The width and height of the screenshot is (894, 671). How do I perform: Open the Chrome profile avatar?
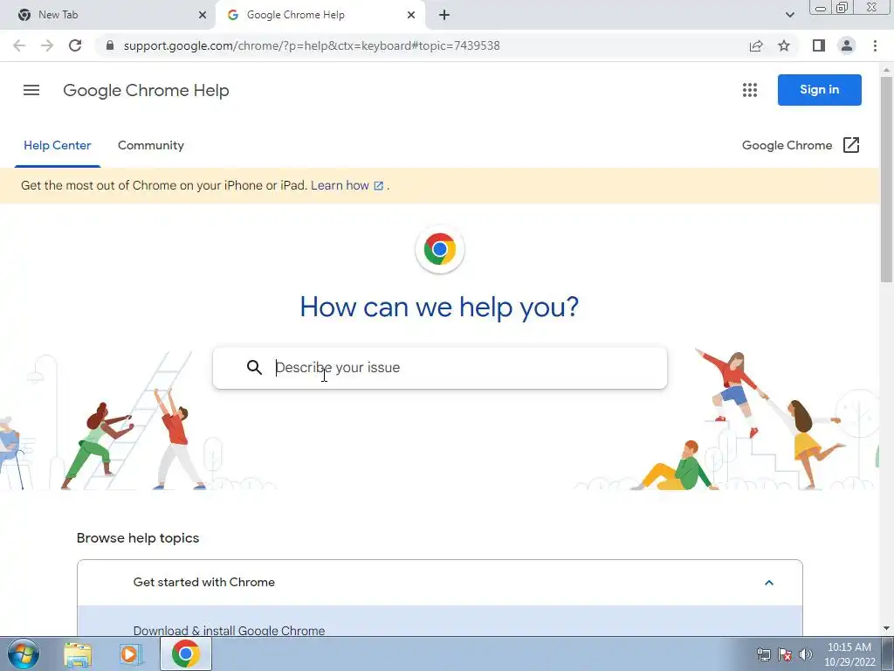[x=847, y=45]
